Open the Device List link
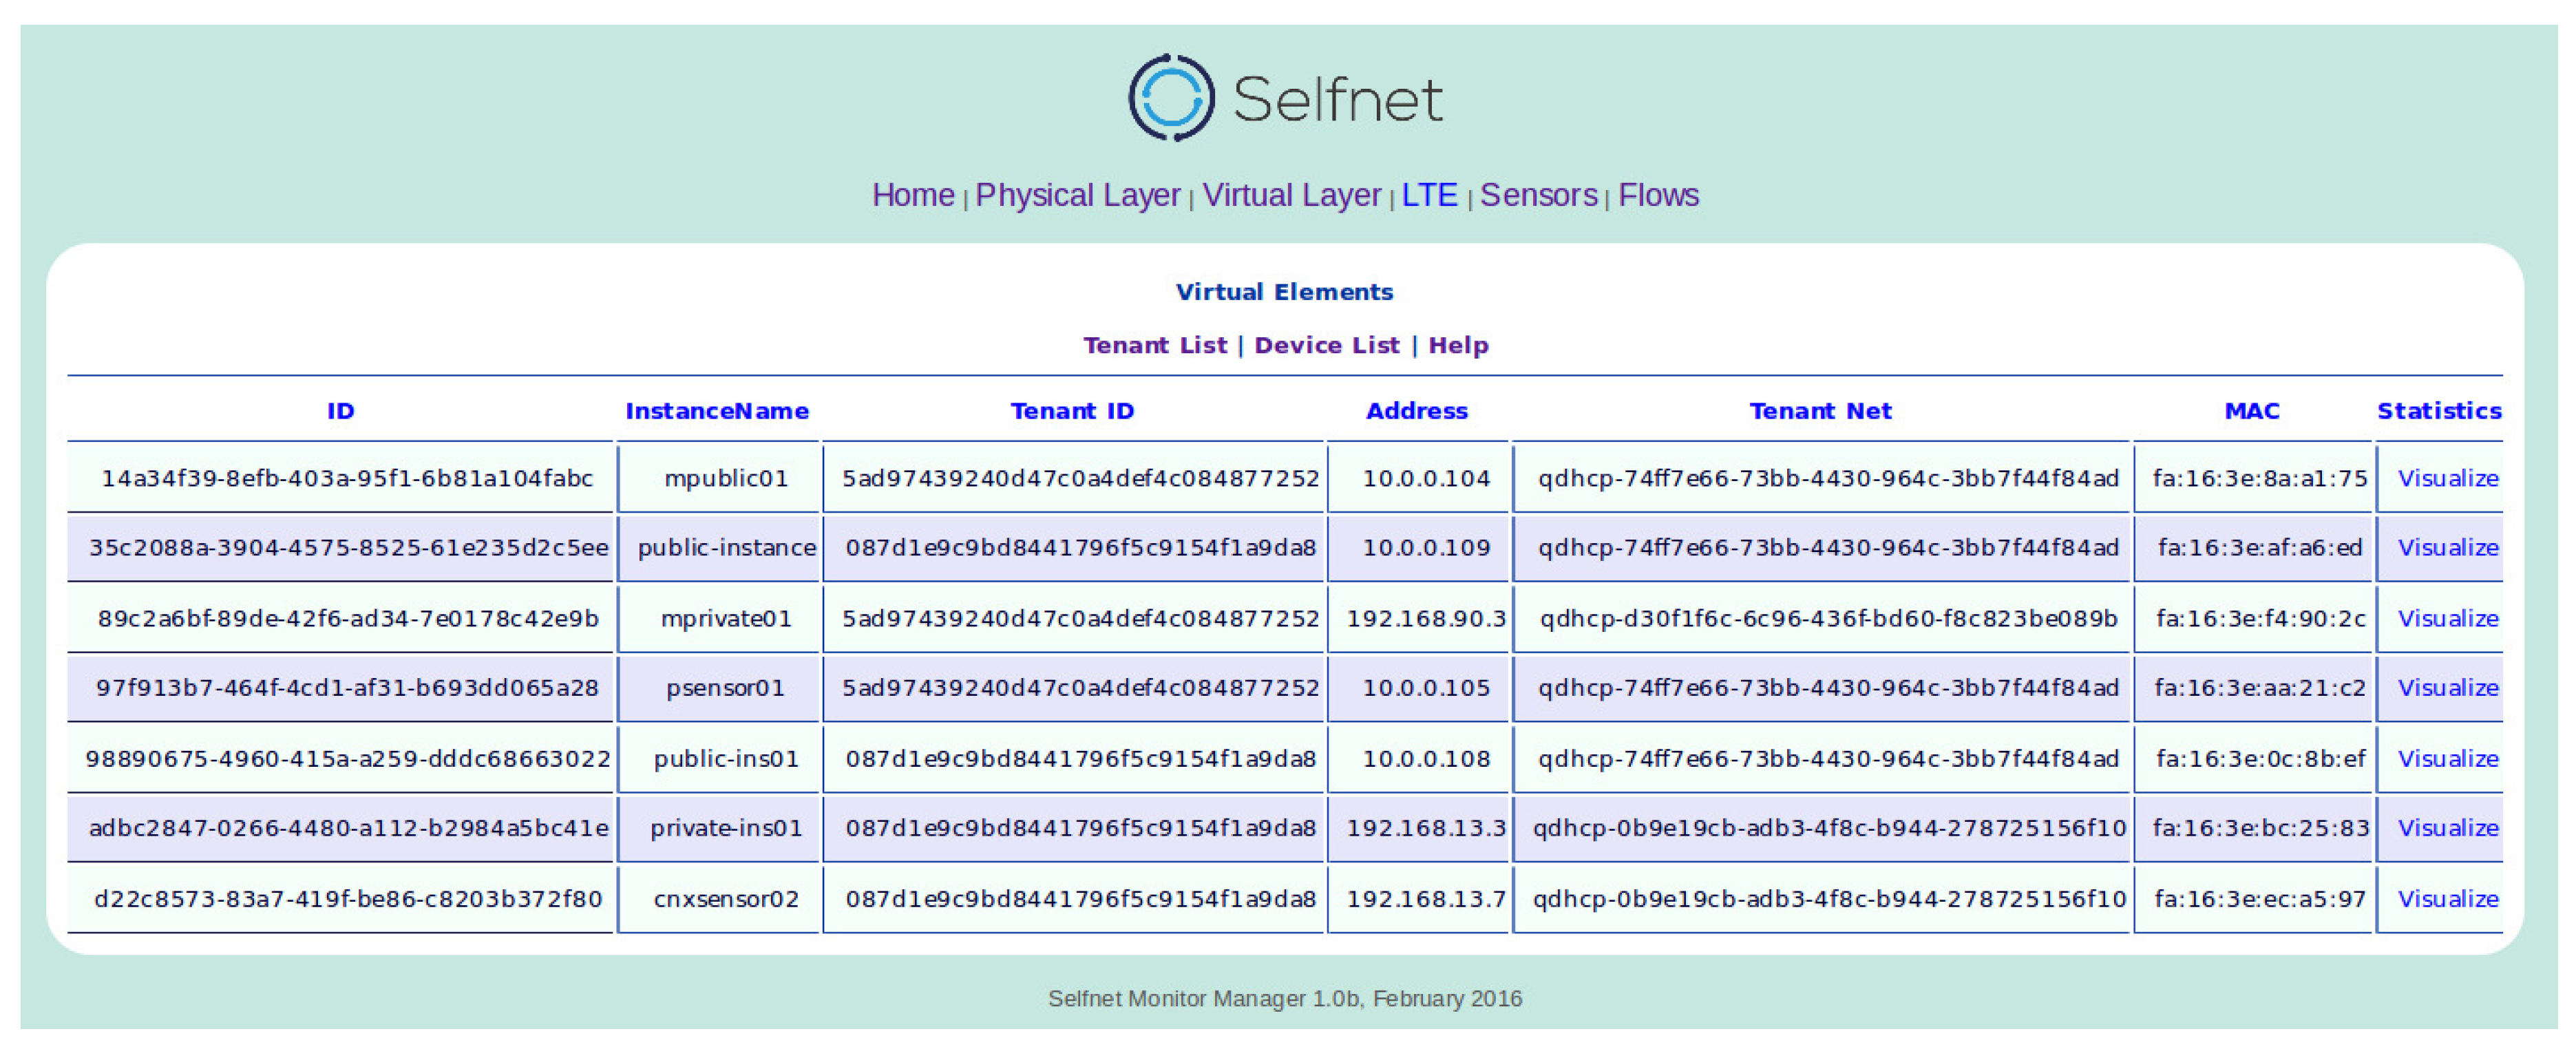Screen dimensions: 2576x1049 coord(1327,345)
